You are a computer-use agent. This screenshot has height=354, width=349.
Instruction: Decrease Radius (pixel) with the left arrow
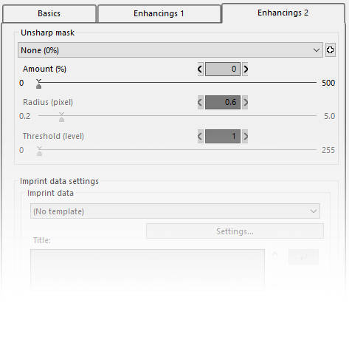tap(200, 102)
